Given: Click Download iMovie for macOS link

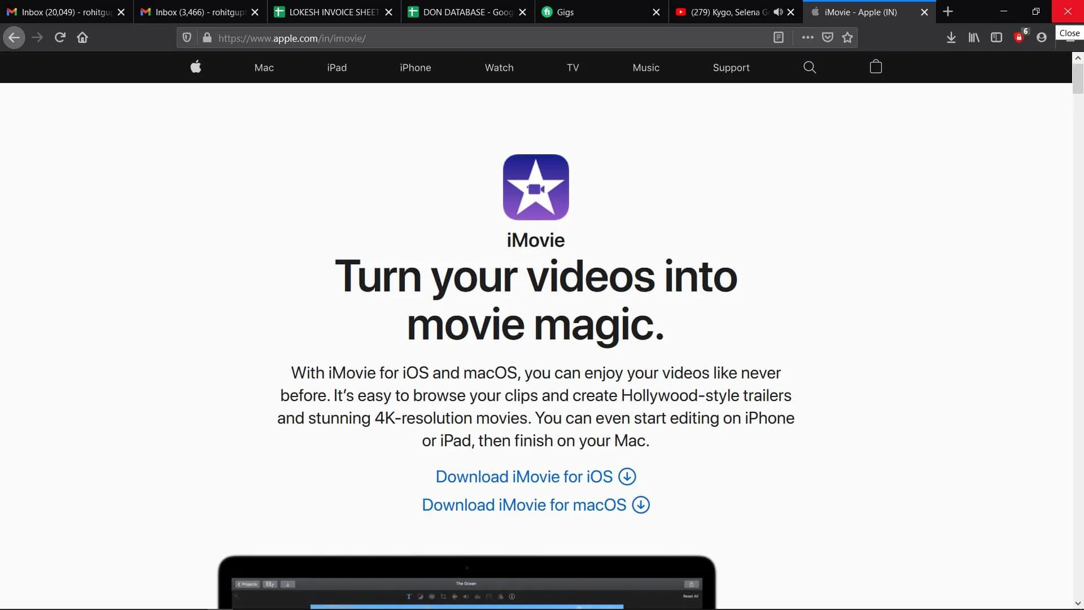Looking at the screenshot, I should click(536, 504).
